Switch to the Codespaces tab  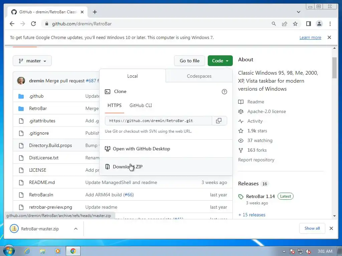click(x=199, y=76)
